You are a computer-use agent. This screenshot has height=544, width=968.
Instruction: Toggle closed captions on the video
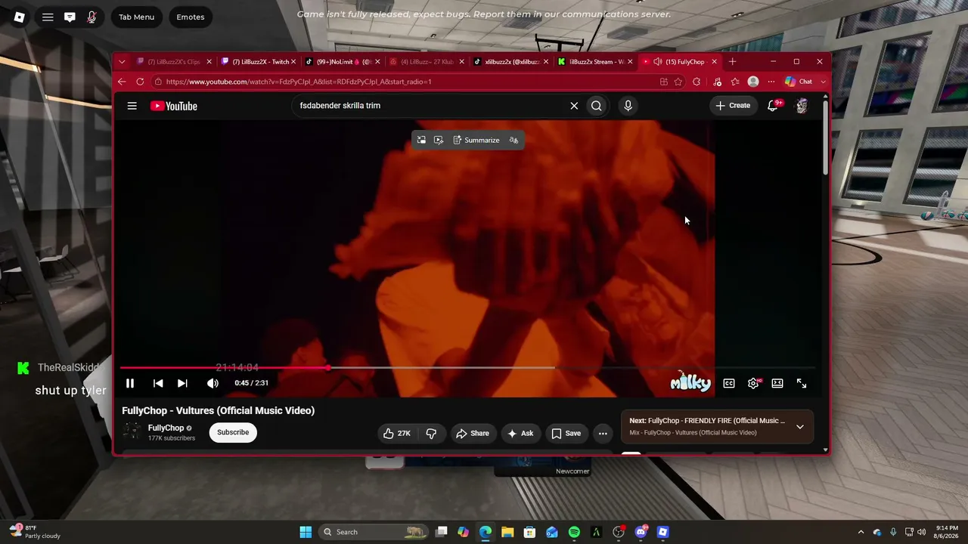729,383
